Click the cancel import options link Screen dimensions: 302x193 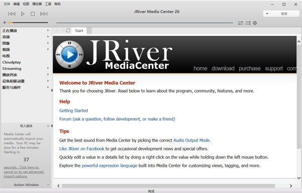pyautogui.click(x=24, y=172)
